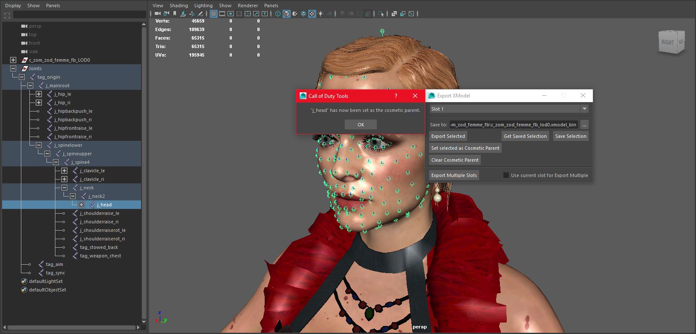
Task: Click the Use All Lights bulb icon
Action: [x=321, y=14]
